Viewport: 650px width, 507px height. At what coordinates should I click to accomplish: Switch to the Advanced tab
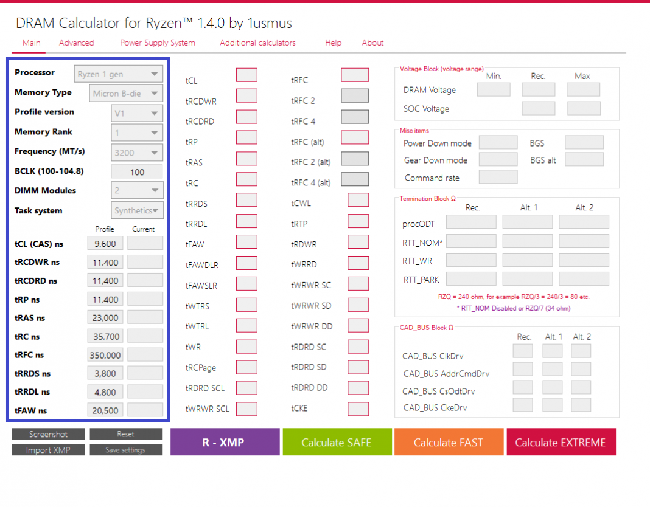coord(76,43)
